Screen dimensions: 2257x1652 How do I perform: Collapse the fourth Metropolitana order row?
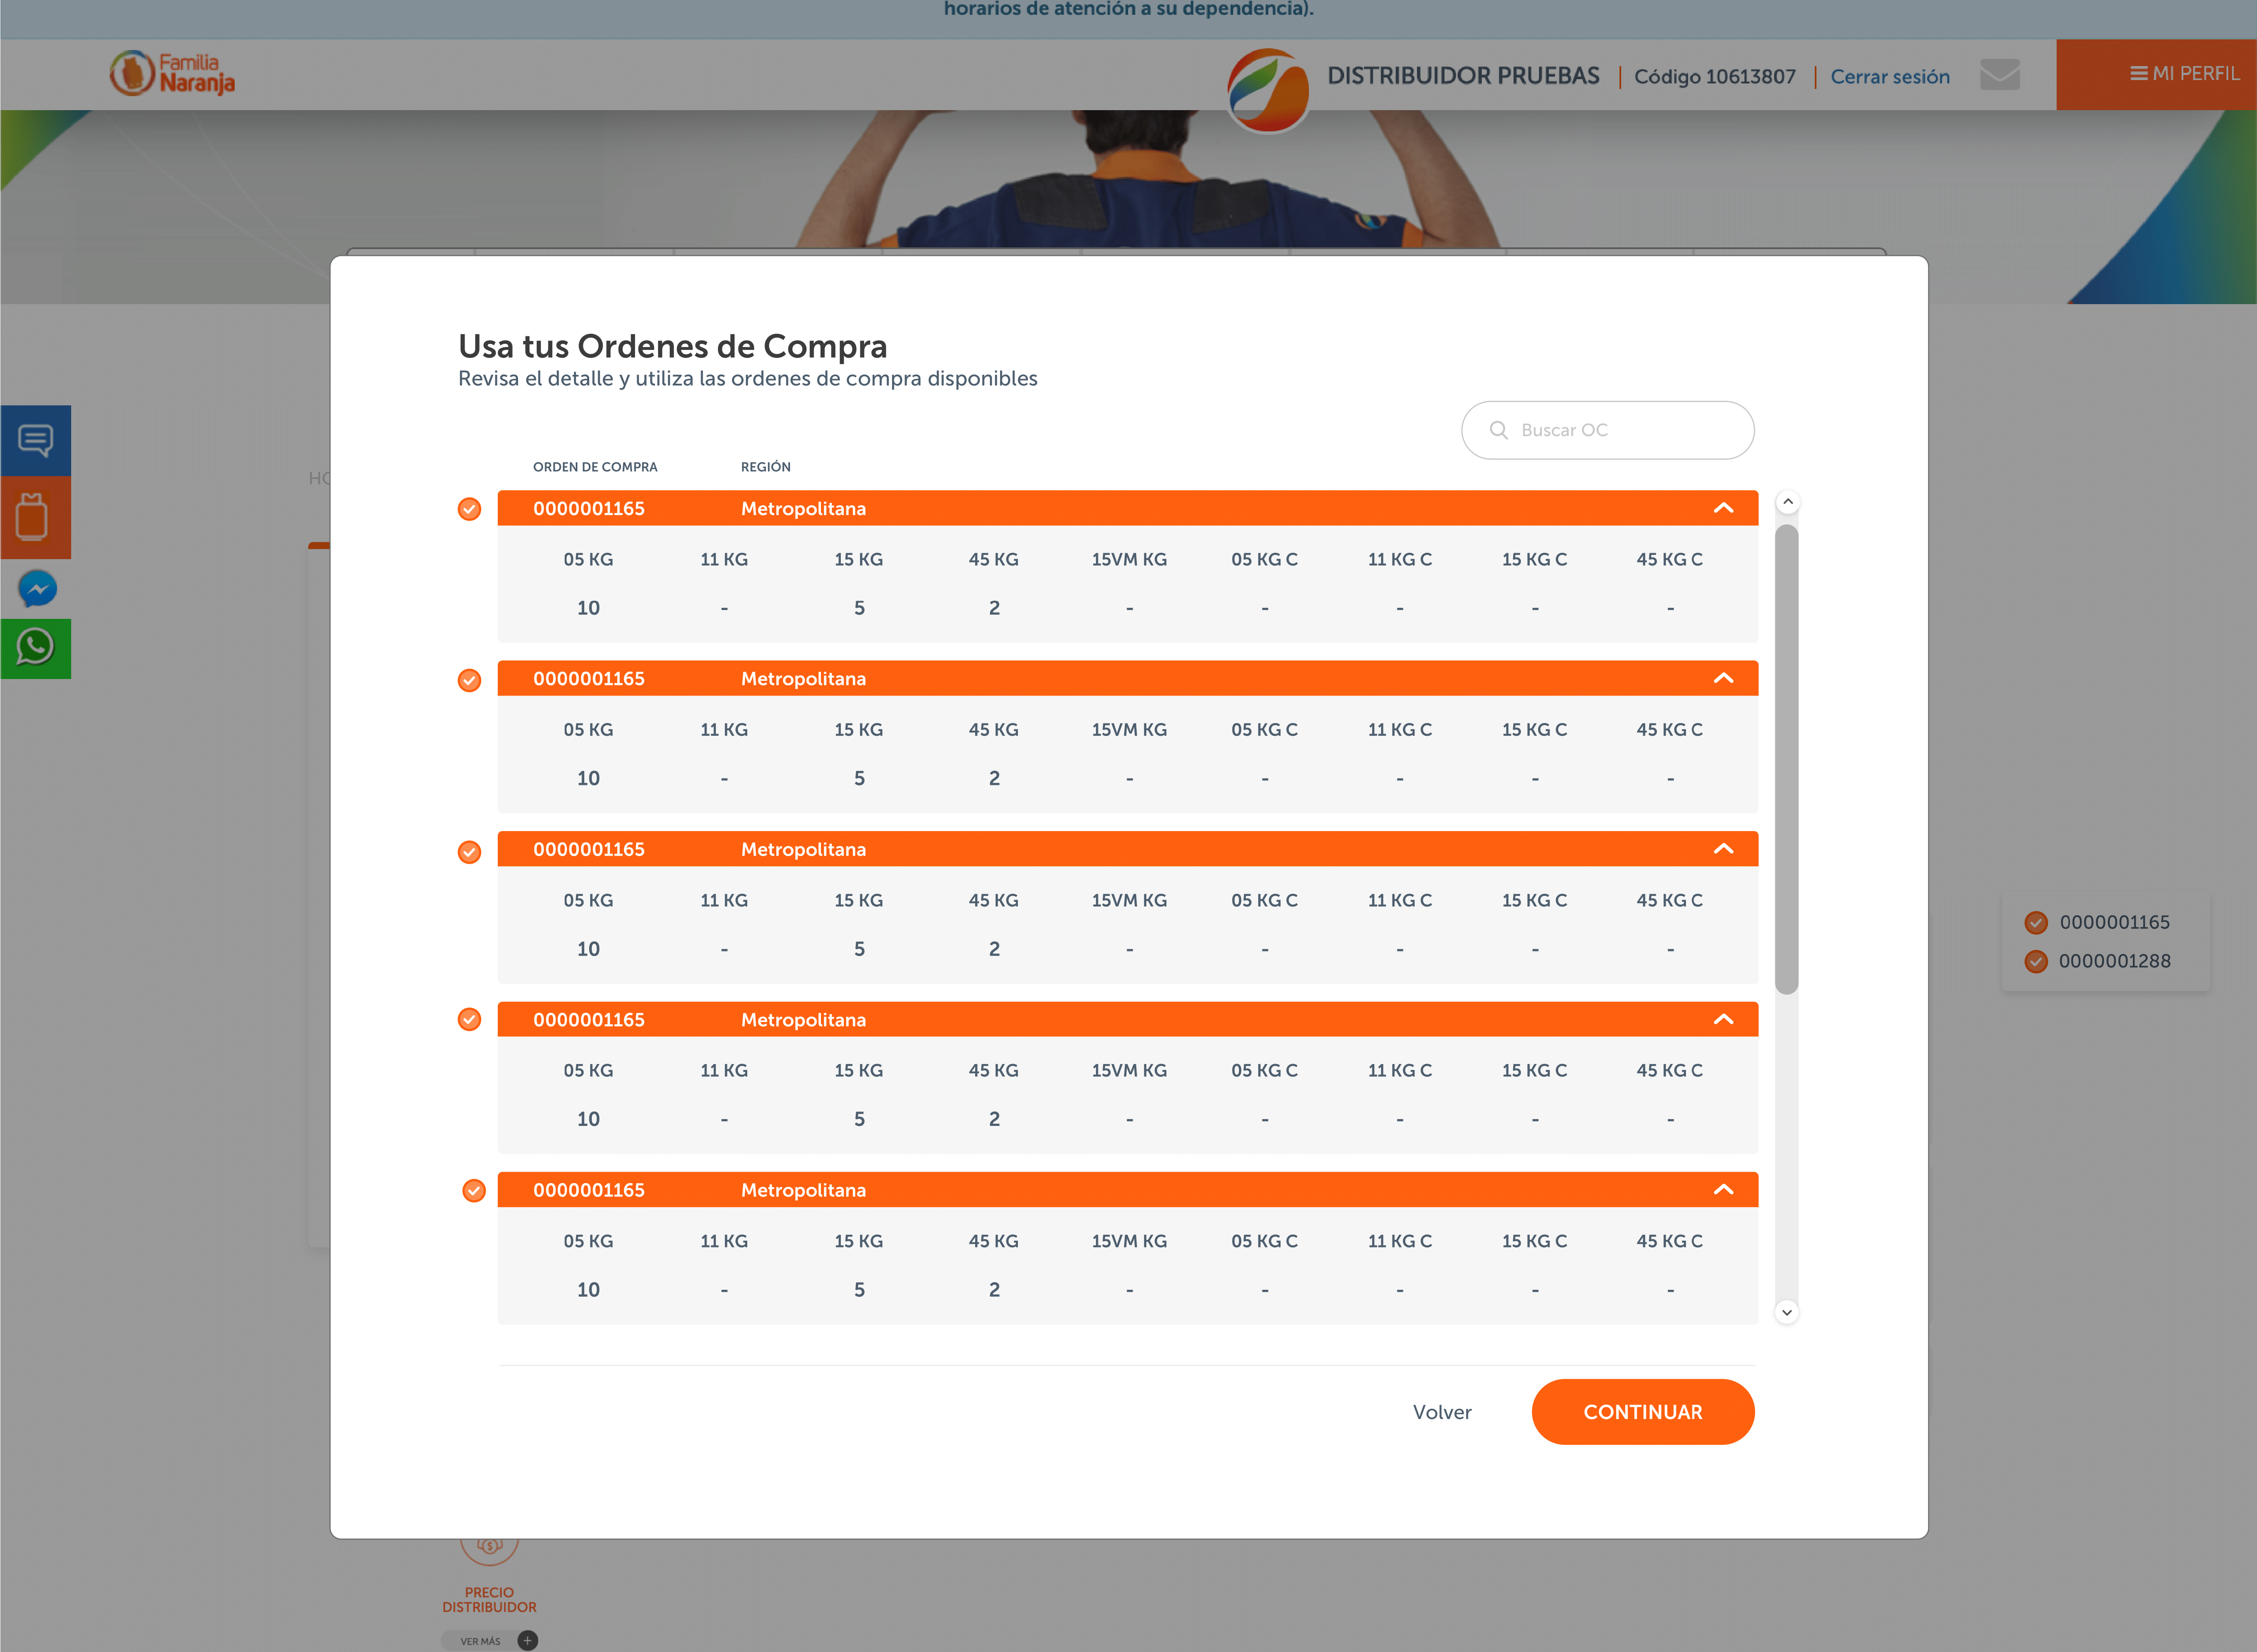click(x=1723, y=1019)
